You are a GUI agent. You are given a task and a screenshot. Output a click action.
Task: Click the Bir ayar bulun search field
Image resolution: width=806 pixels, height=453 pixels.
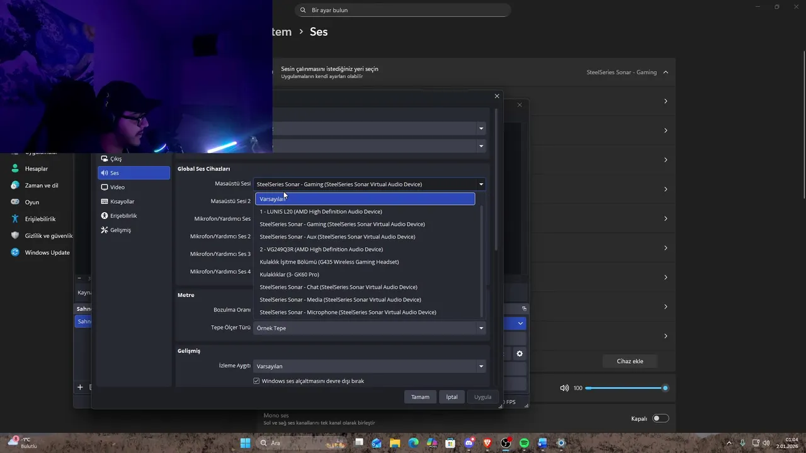tap(403, 10)
